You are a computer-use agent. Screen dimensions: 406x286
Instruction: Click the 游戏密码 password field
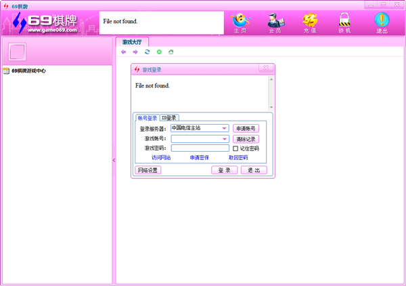point(200,148)
